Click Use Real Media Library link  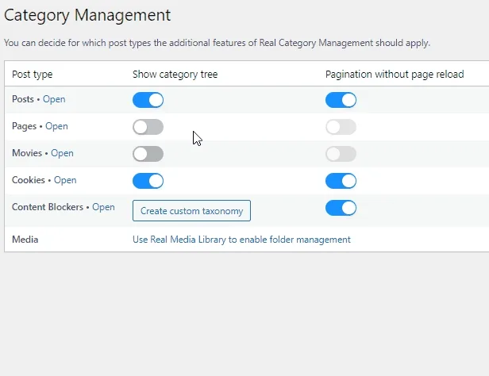point(241,240)
